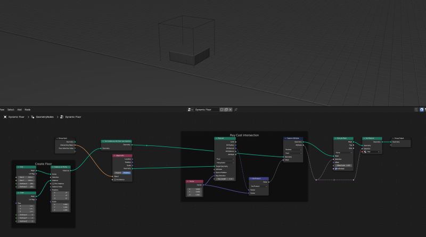This screenshot has height=237, width=426.
Task: Click Value output socket of Dot Product
Action: pos(269,182)
